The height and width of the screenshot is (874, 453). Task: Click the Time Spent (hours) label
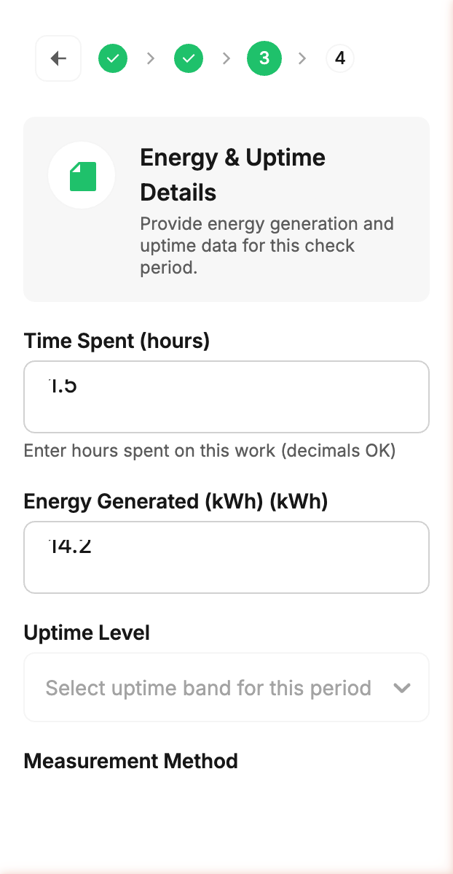117,341
